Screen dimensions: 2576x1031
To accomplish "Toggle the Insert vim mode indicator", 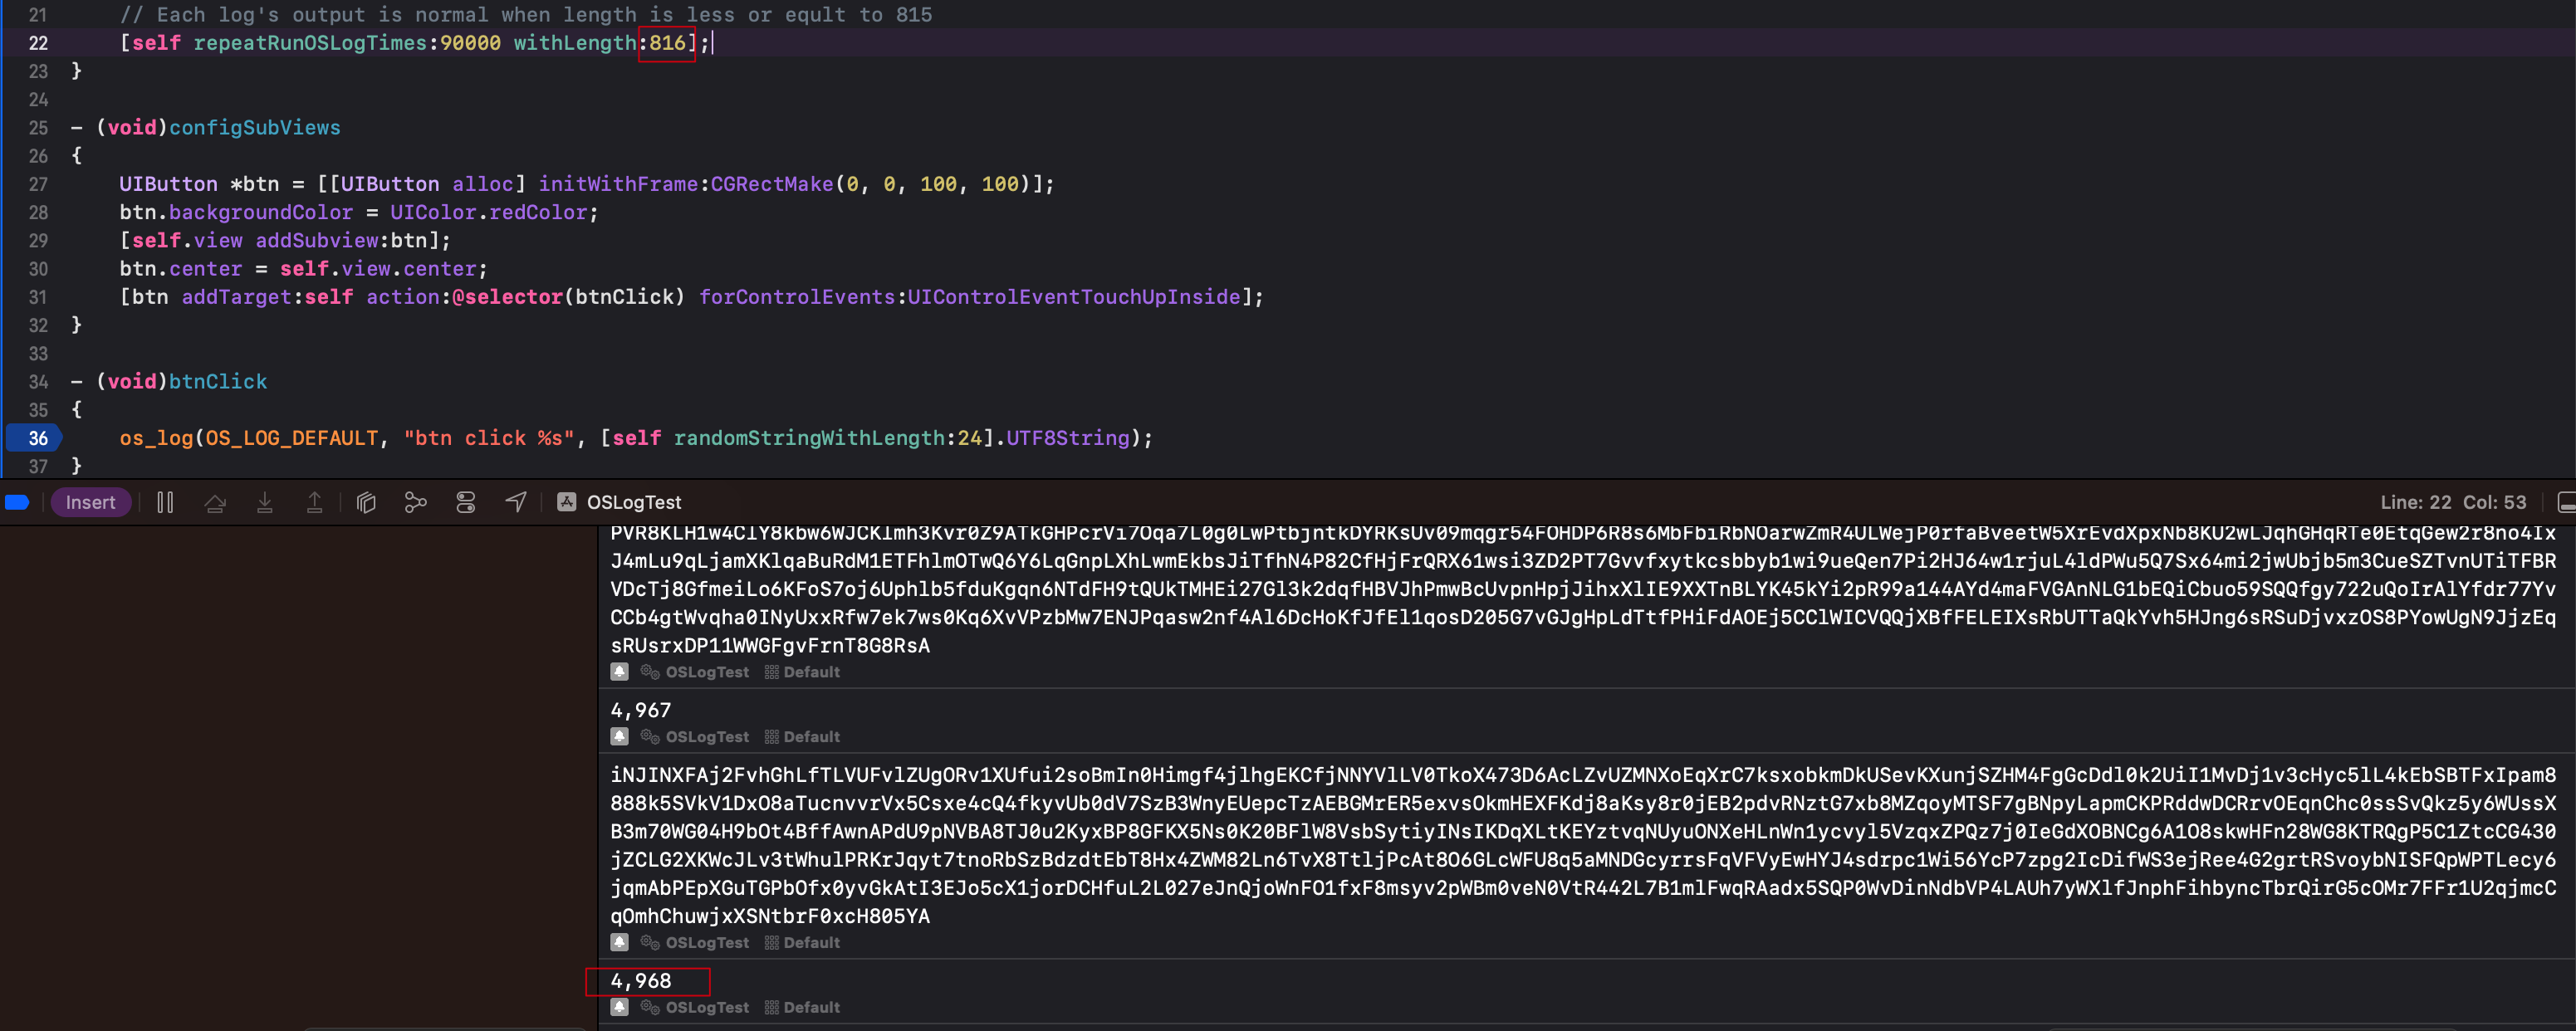I will click(x=90, y=502).
